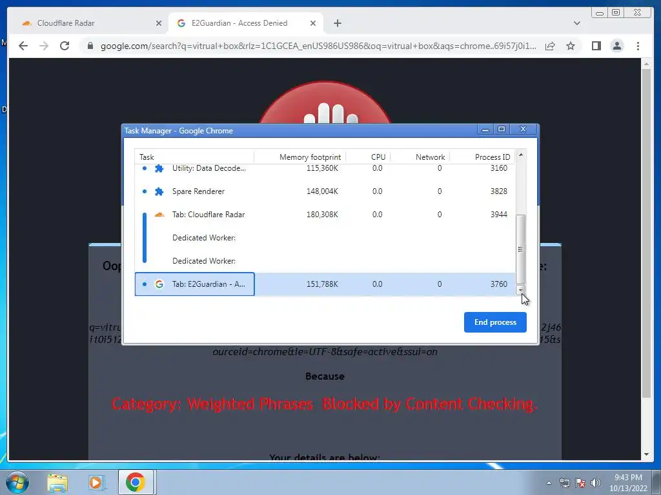Close the Task Manager window
The image size is (661, 495).
(523, 129)
